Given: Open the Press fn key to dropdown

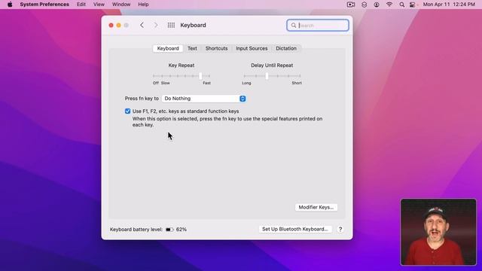Looking at the screenshot, I should point(204,99).
